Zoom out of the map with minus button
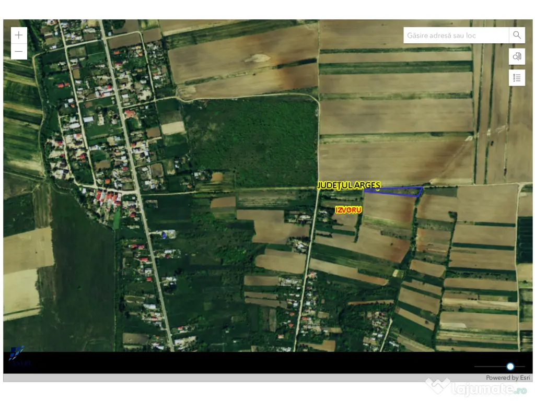 pos(19,52)
